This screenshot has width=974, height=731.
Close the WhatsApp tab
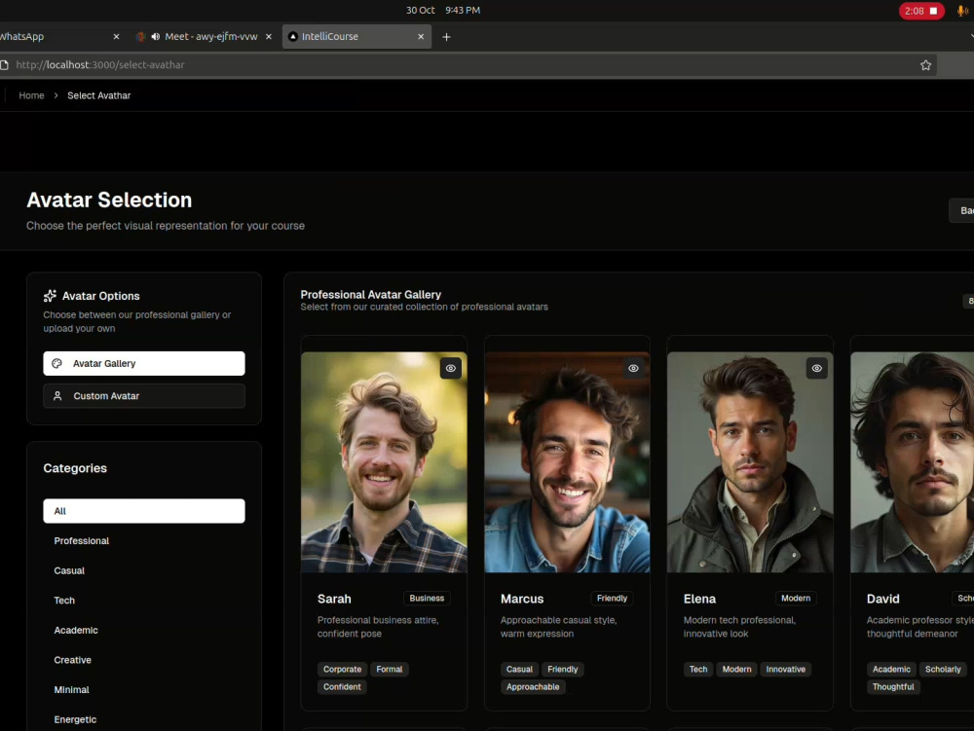click(x=116, y=37)
